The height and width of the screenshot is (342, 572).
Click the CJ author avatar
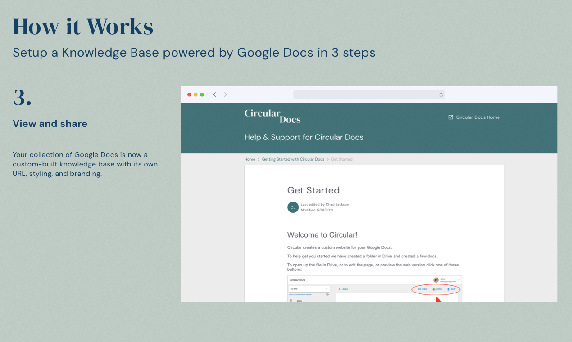click(x=293, y=207)
